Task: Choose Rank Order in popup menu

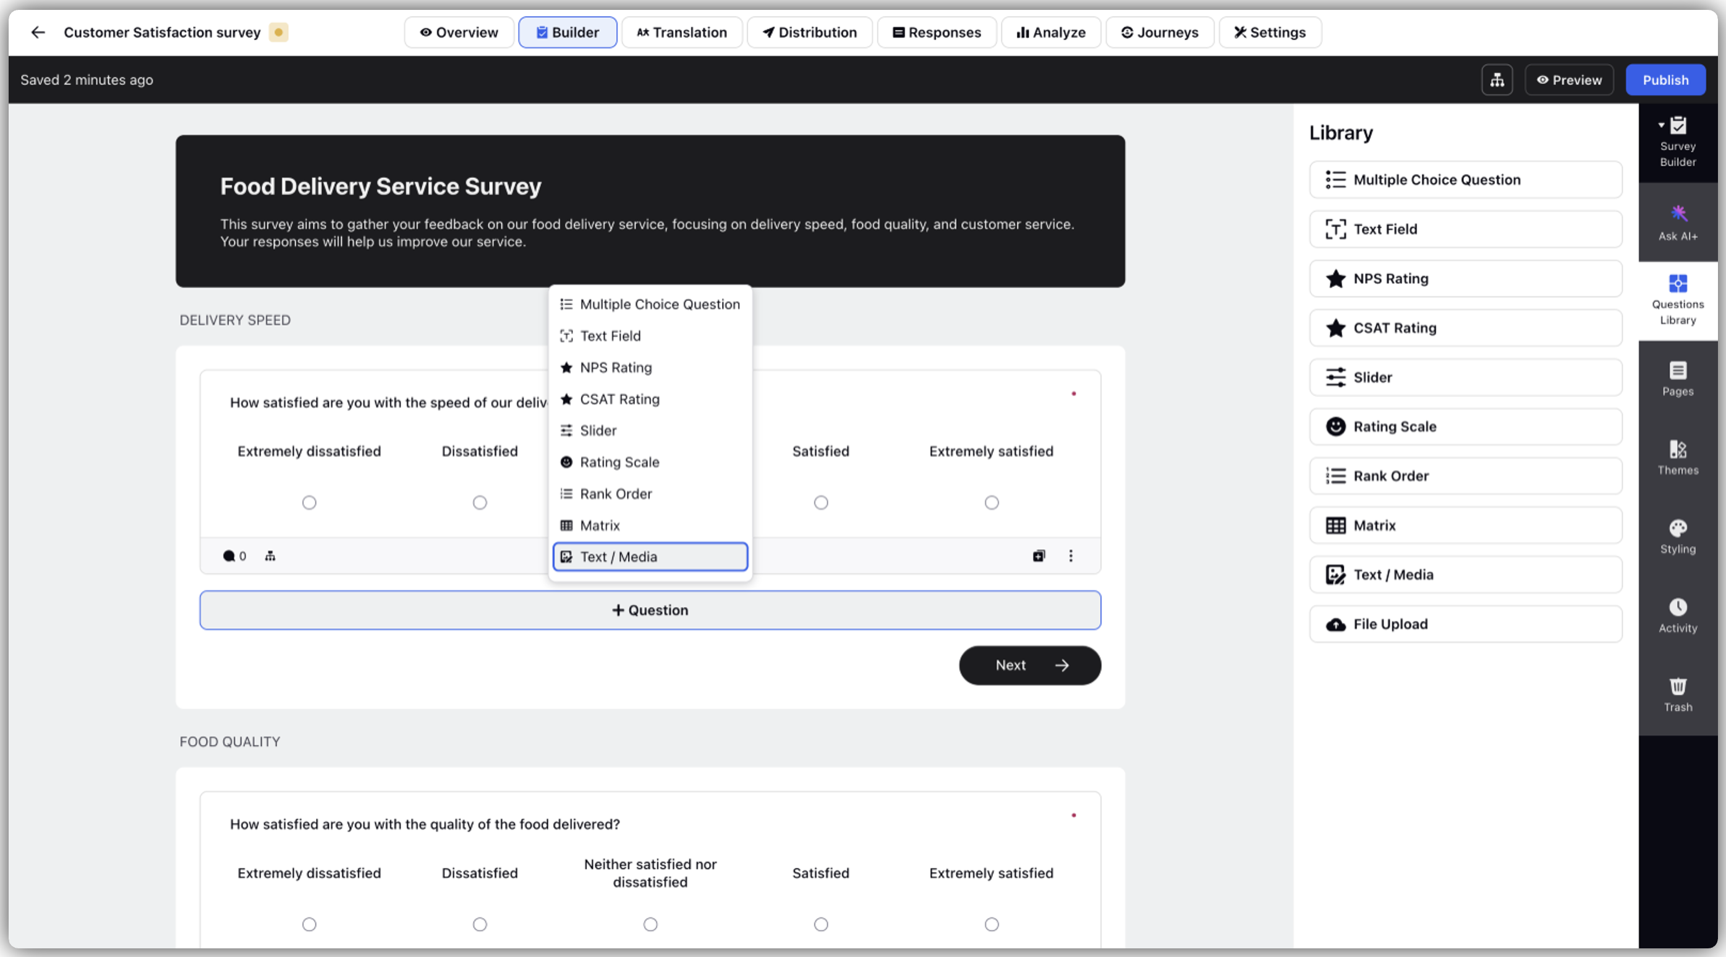Action: [650, 494]
